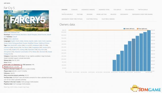Click the 'Owners data:' chart heading
This screenshot has width=162, height=93.
(67, 25)
